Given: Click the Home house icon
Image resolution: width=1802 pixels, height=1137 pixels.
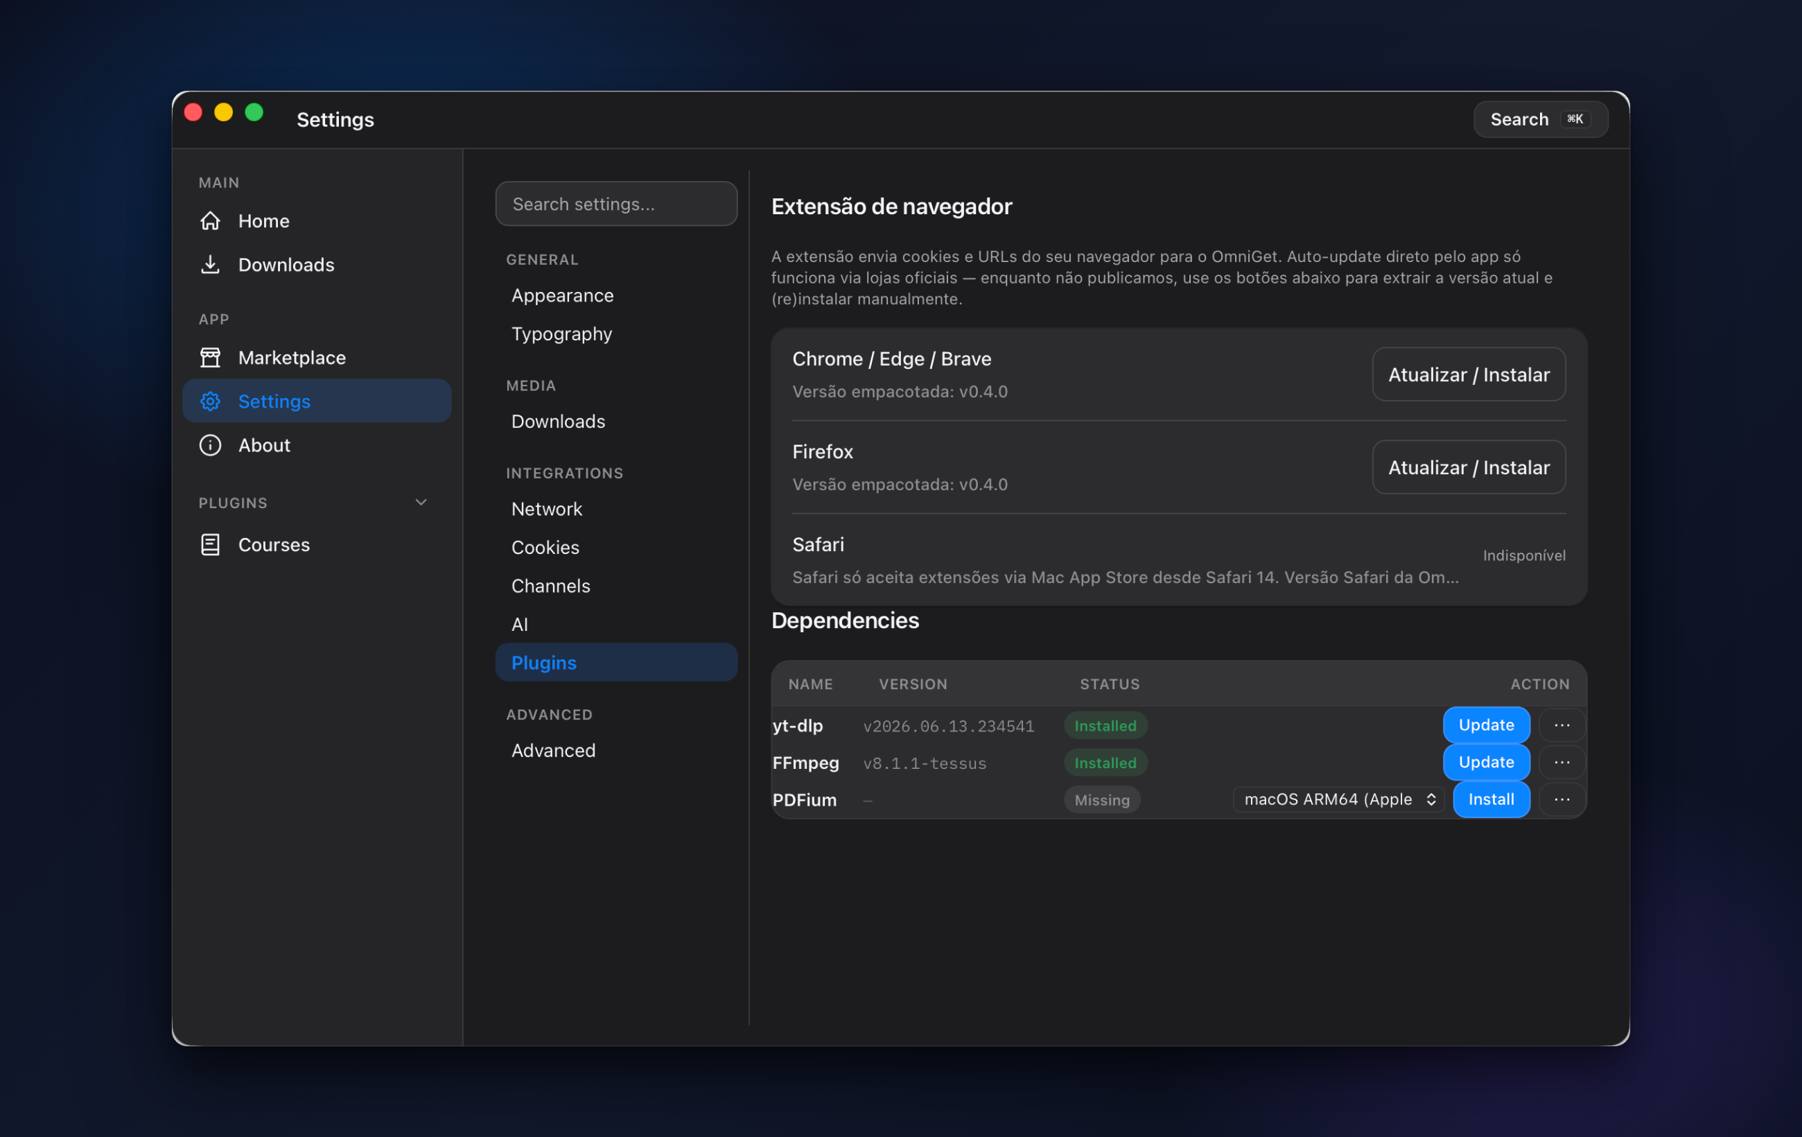Looking at the screenshot, I should (210, 220).
